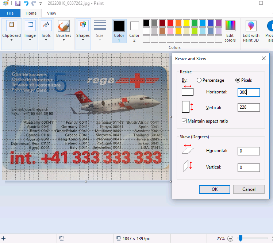Open Customize Quick Access Toolbar arrow
Screen dimensions: 273x243
point(41,4)
